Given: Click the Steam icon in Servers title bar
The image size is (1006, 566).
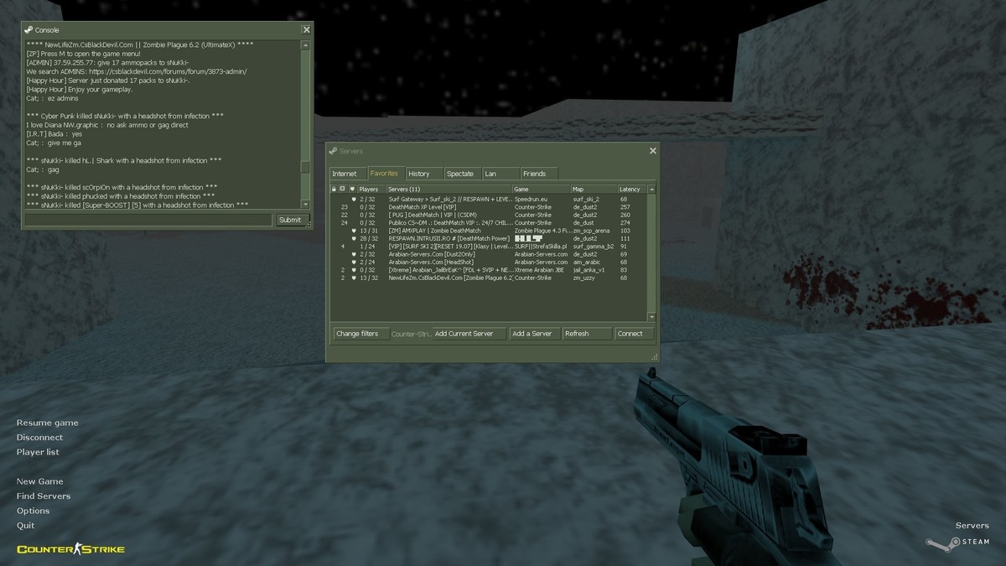Looking at the screenshot, I should (333, 151).
